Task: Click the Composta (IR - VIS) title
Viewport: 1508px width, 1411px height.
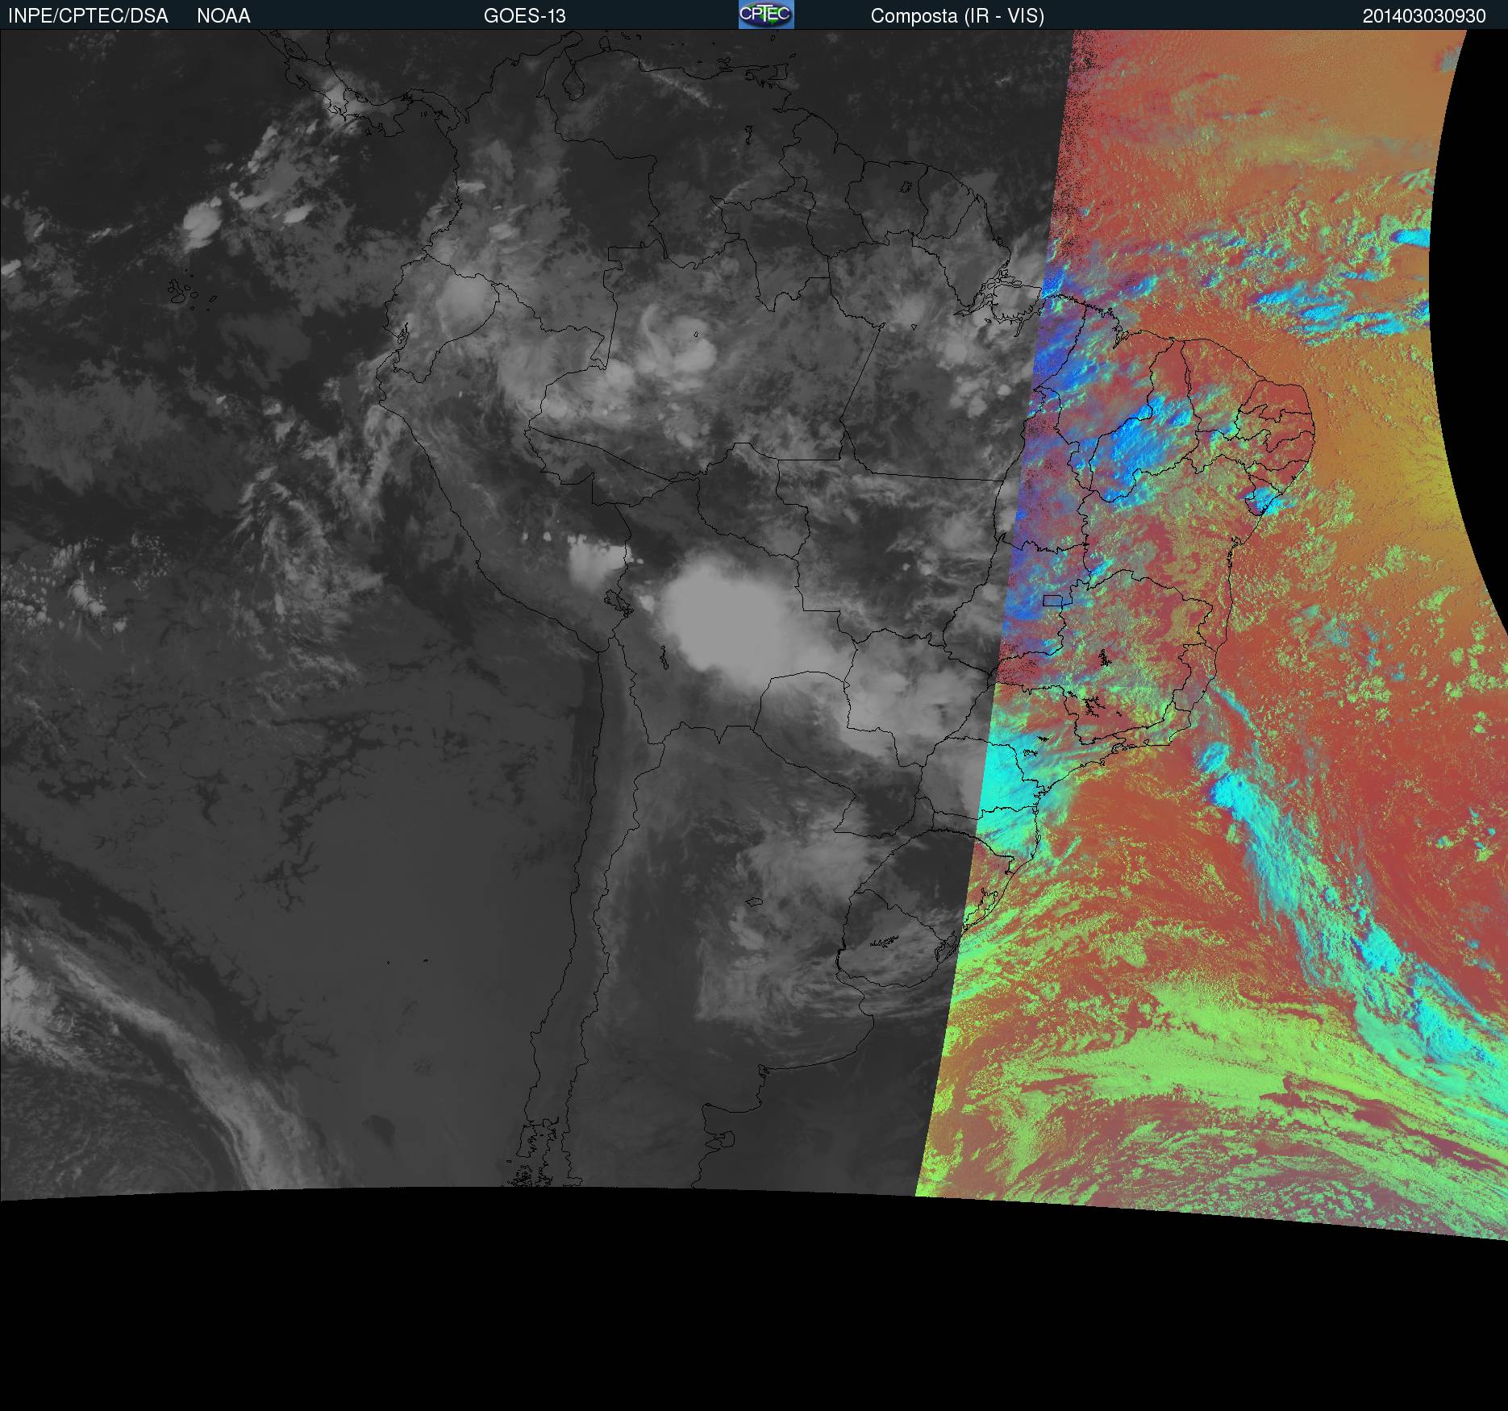Action: [x=957, y=16]
